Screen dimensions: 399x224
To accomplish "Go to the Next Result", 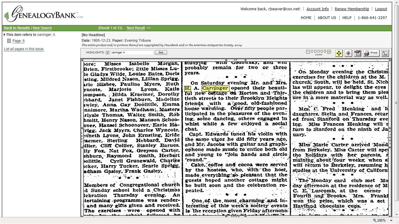I will pyautogui.click(x=136, y=28).
